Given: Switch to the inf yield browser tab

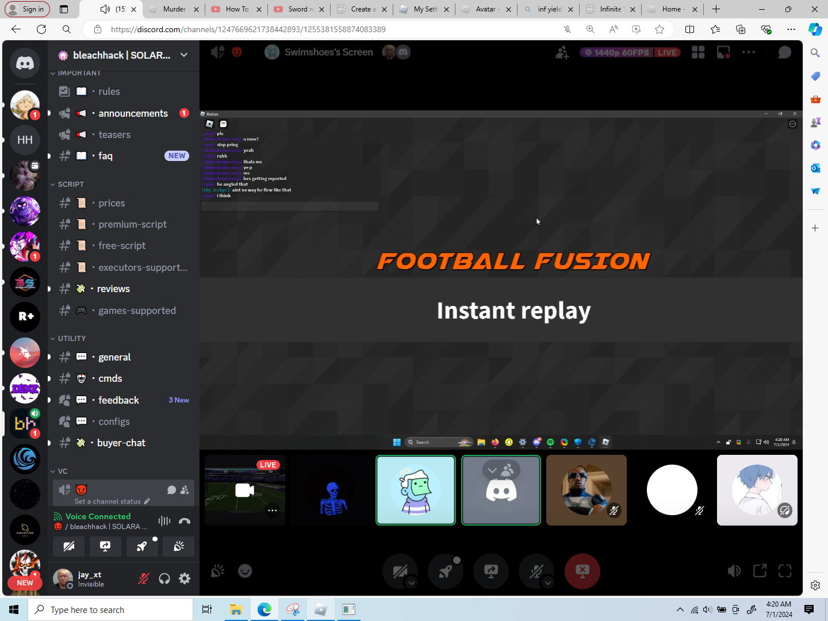Looking at the screenshot, I should (550, 9).
